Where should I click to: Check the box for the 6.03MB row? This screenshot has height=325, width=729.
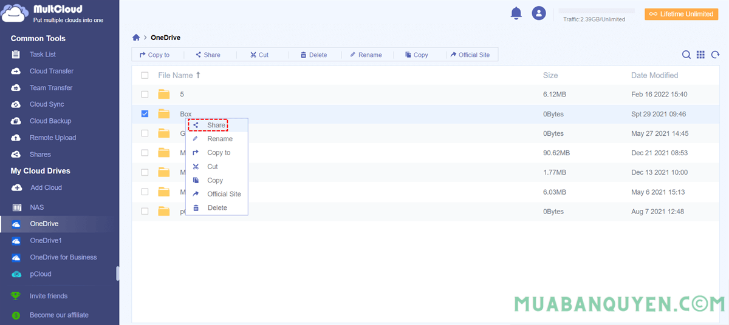pyautogui.click(x=145, y=192)
